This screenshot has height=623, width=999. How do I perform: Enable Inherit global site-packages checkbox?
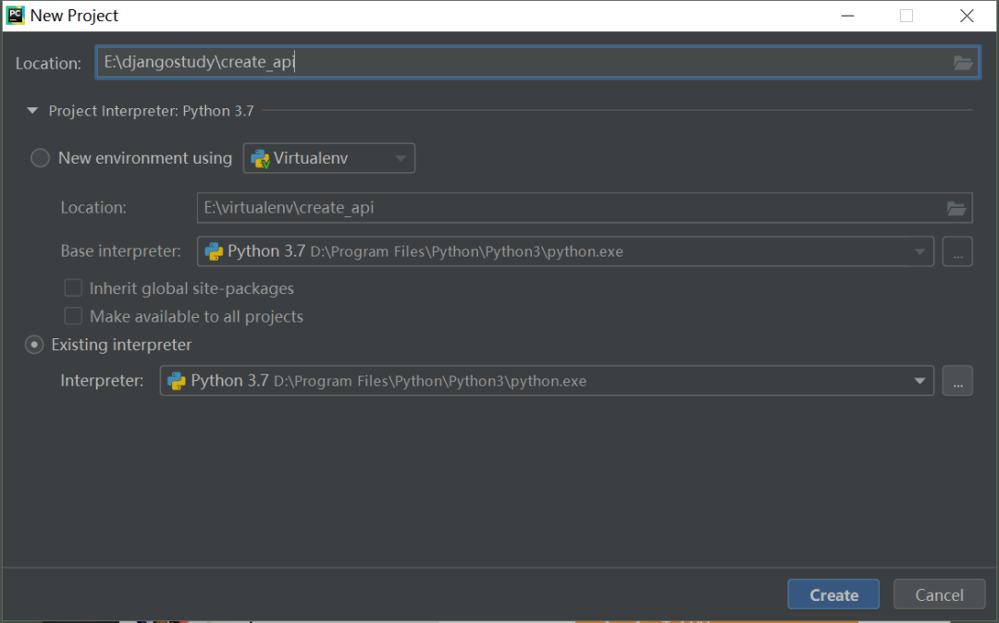tap(73, 288)
